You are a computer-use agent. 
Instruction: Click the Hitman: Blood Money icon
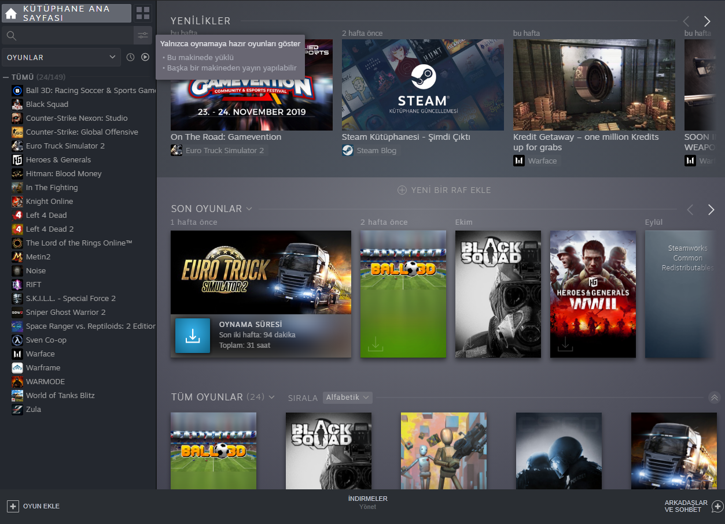(x=17, y=173)
